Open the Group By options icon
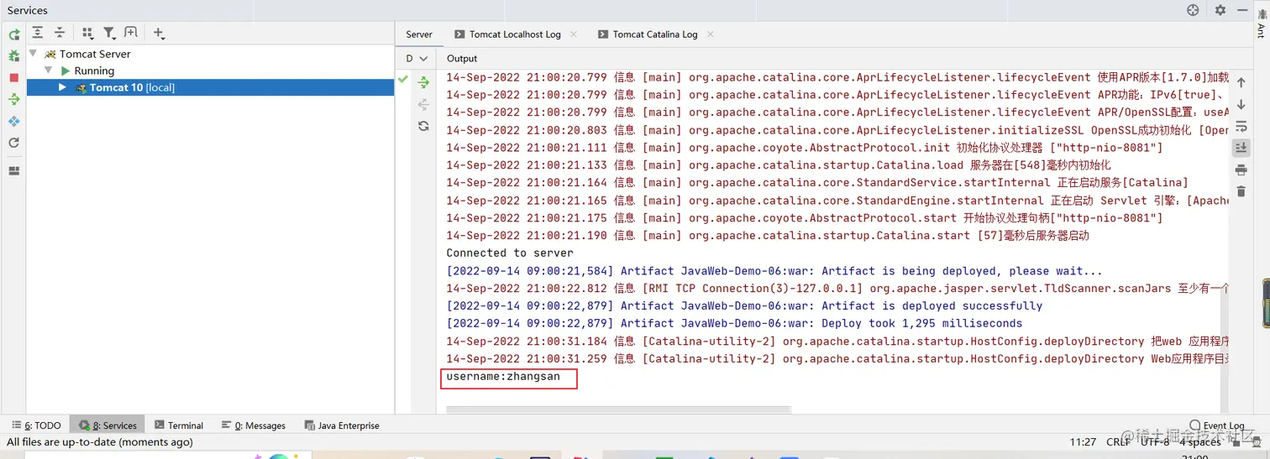Screen dimensions: 1270x459 tap(87, 33)
